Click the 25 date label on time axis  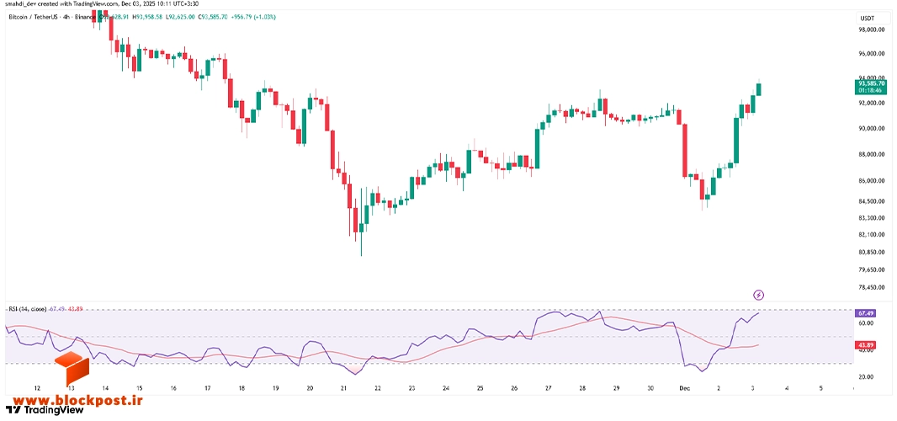[x=480, y=388]
